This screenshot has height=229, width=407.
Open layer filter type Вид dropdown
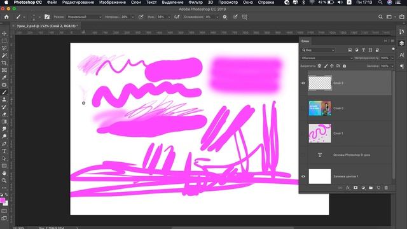pyautogui.click(x=318, y=50)
